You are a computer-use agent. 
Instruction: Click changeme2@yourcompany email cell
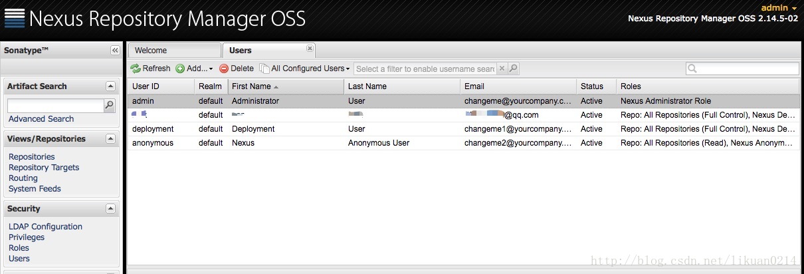coord(518,143)
